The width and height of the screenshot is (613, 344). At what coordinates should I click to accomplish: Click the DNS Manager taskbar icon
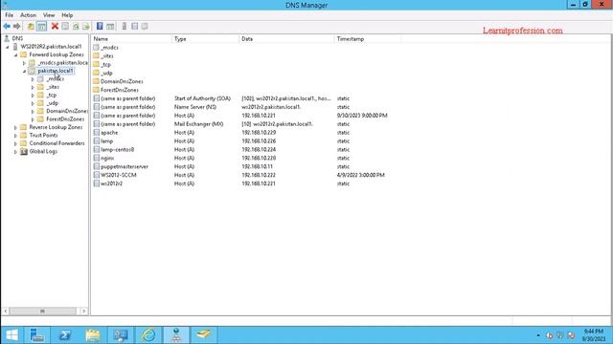[176, 334]
